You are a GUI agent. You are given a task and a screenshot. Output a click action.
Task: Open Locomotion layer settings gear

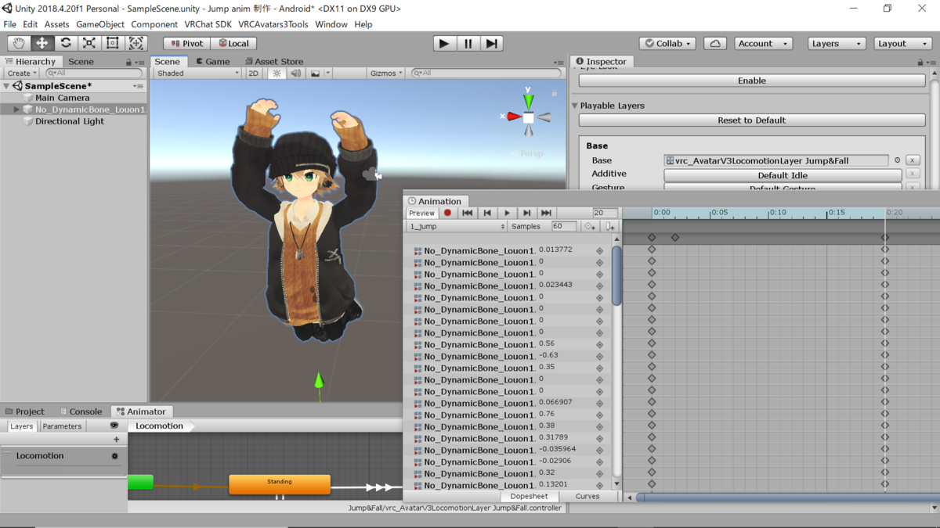[114, 456]
